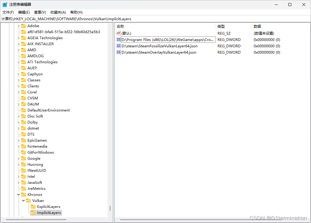
Task: Expand the Adobe key
Action: pos(18,26)
